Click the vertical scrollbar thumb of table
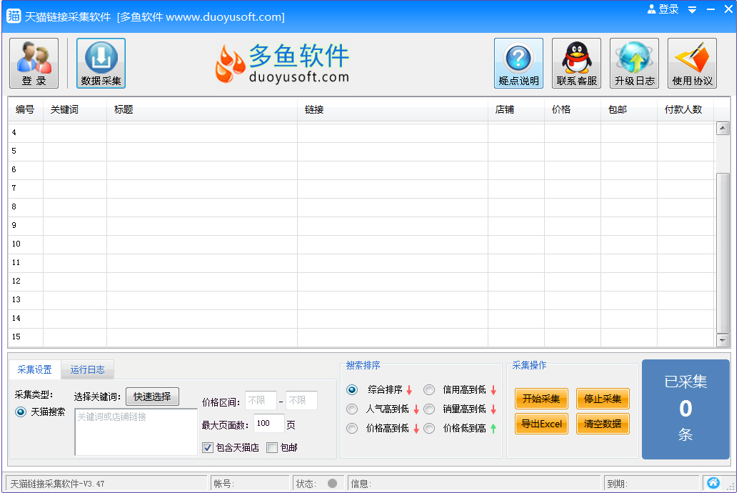The width and height of the screenshot is (739, 493). (723, 253)
